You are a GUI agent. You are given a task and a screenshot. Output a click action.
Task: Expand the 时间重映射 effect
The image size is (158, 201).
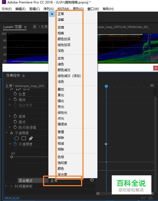coord(6,186)
